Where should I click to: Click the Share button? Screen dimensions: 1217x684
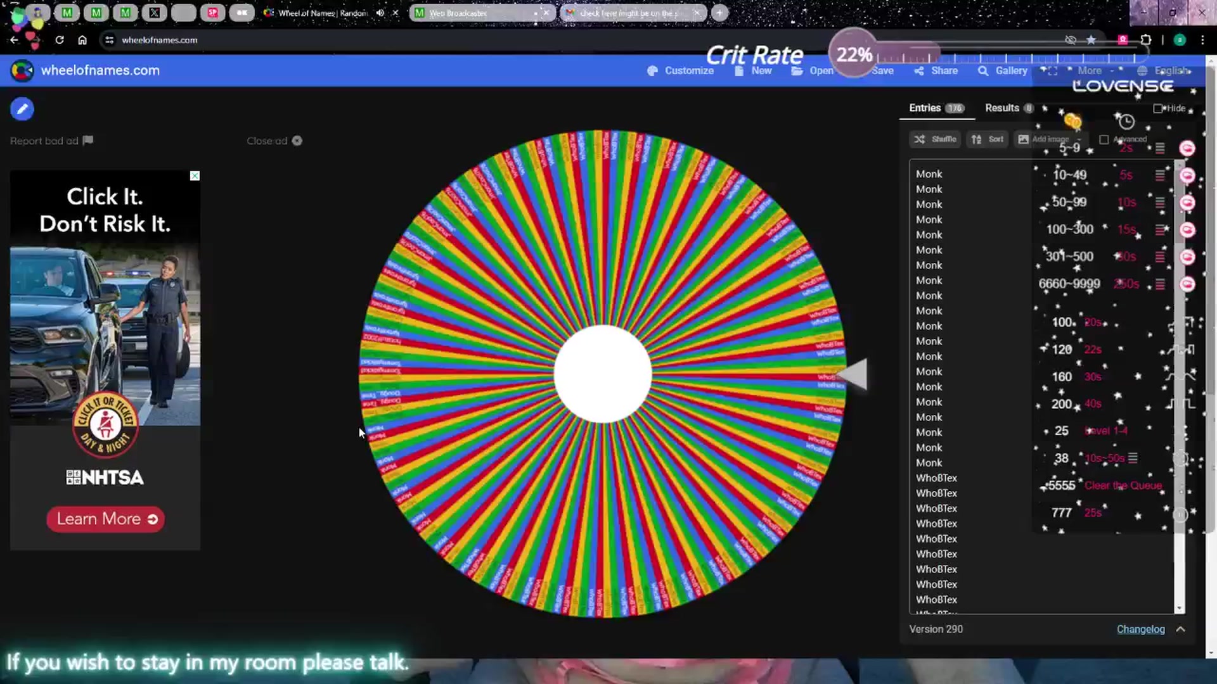click(x=936, y=71)
